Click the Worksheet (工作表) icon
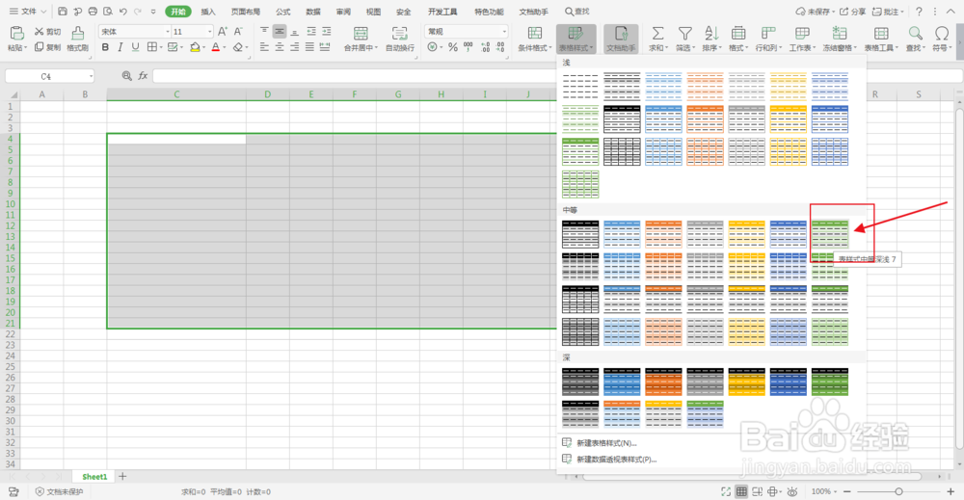The width and height of the screenshot is (964, 500). point(802,33)
